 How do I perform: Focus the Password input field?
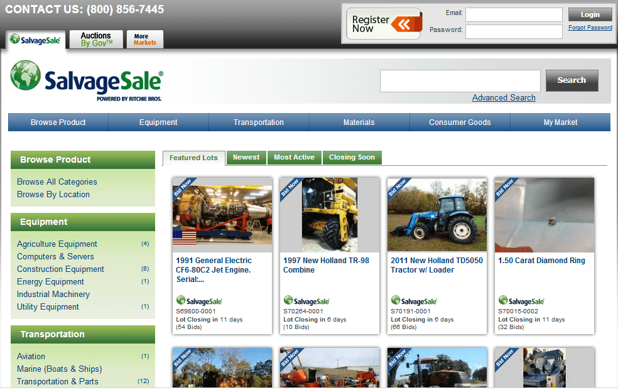tap(514, 31)
